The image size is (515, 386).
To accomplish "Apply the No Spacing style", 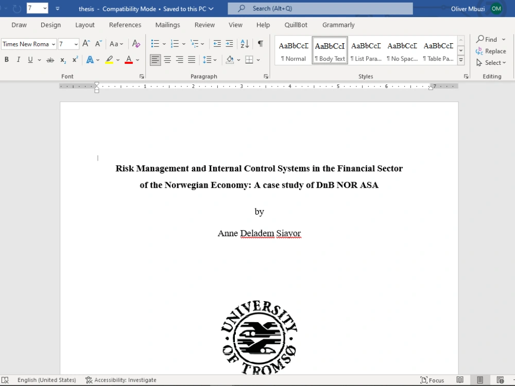I will [402, 50].
